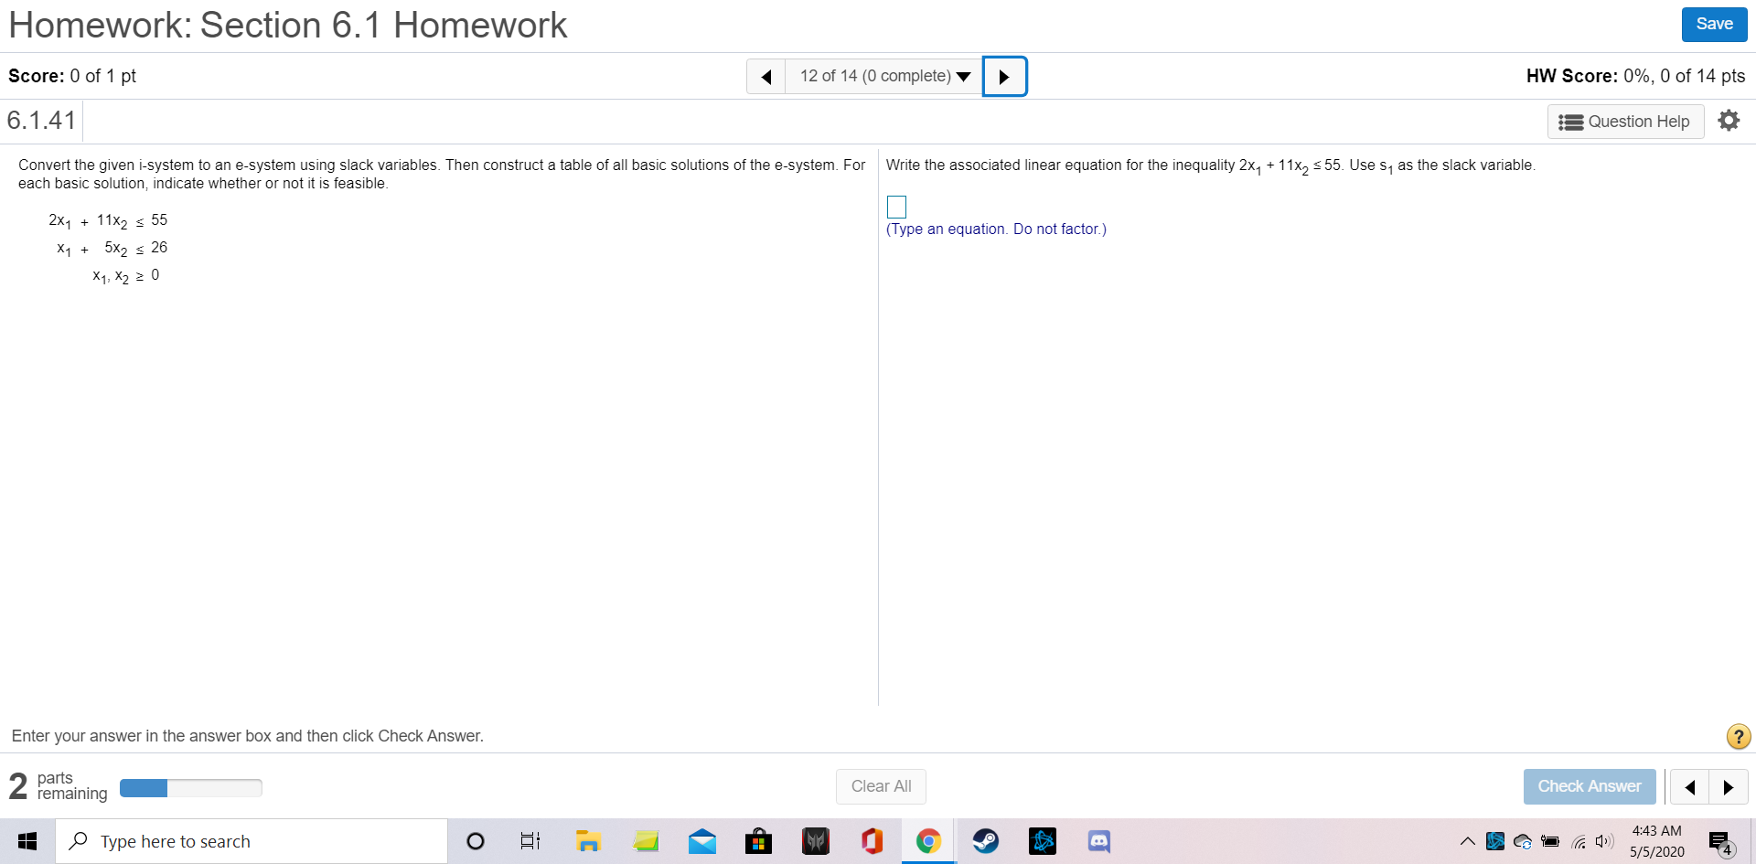Click 'Score: 0 of 1 pt' text
This screenshot has width=1756, height=864.
tap(72, 76)
